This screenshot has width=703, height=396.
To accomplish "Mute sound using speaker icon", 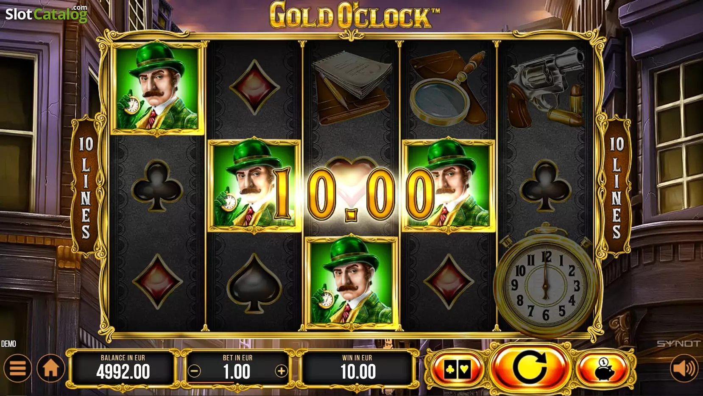I will [x=684, y=368].
